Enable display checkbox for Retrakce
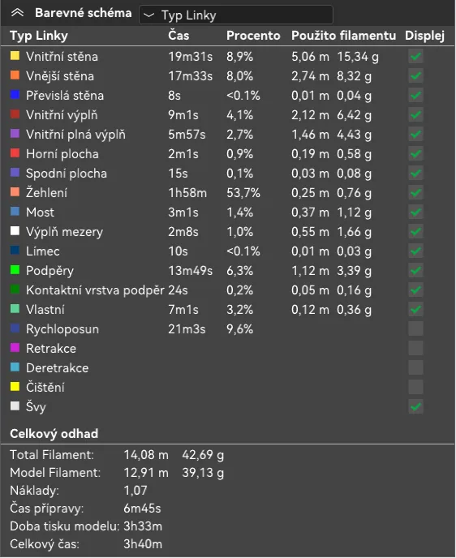456x558 pixels. pyautogui.click(x=415, y=349)
